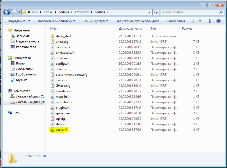Expand the arrow after amxmodx breadcrumb
227x168 pixels.
coord(92,12)
